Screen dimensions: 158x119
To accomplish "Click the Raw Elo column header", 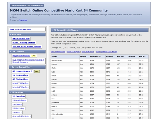I will tap(111, 56).
